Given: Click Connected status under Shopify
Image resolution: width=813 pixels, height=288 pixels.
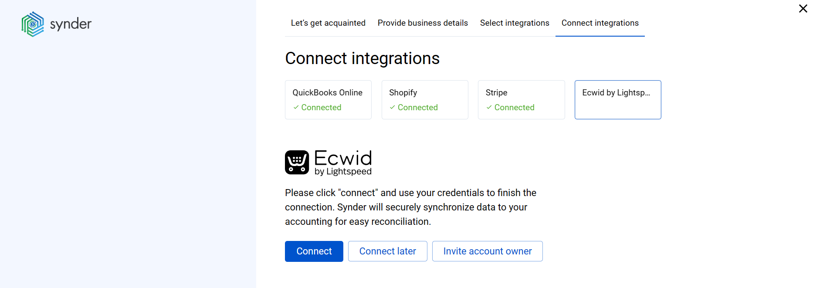Looking at the screenshot, I should (x=417, y=107).
